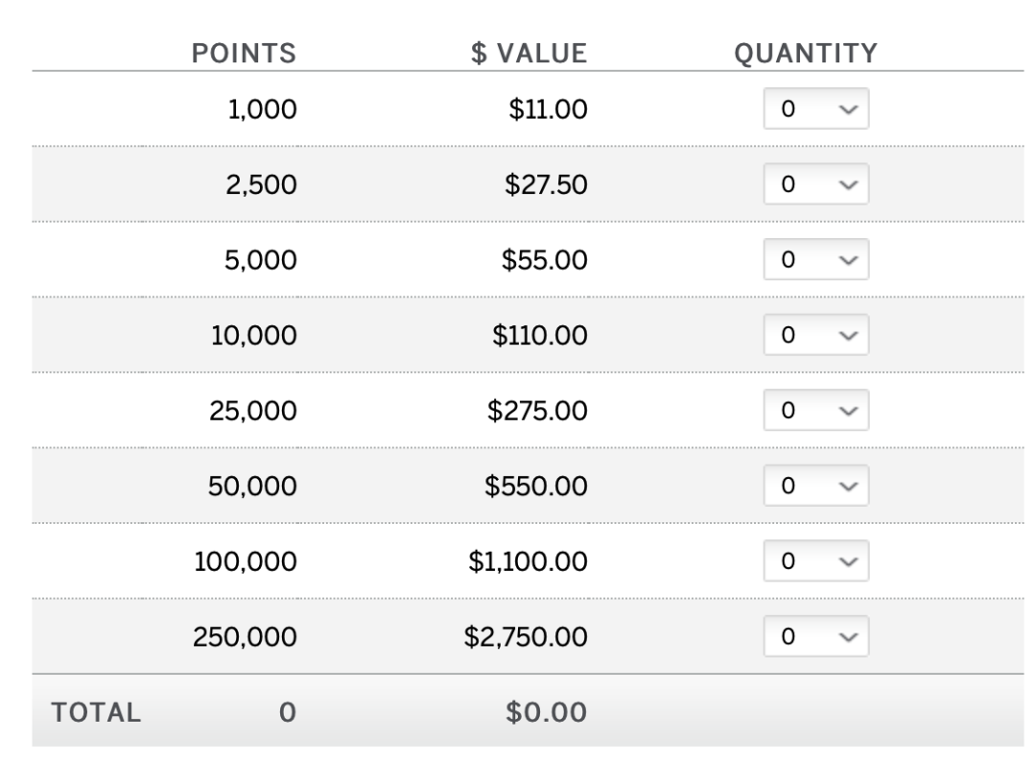
Task: Click the 100,000 points cell
Action: (246, 562)
